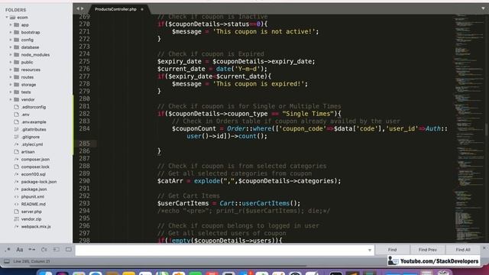Click the editor vertical scrollbar
Viewport: 489px width, 275px height.
pos(487,129)
